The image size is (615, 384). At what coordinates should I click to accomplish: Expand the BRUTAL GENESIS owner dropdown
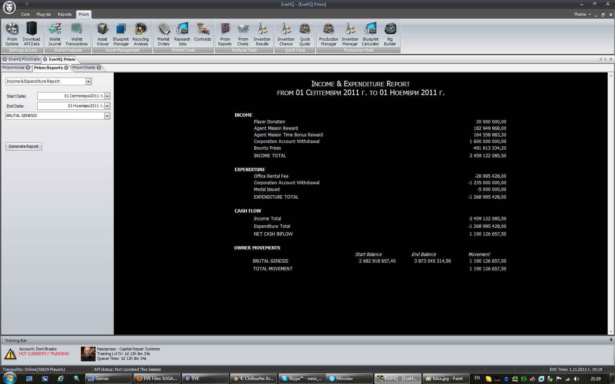pyautogui.click(x=107, y=116)
